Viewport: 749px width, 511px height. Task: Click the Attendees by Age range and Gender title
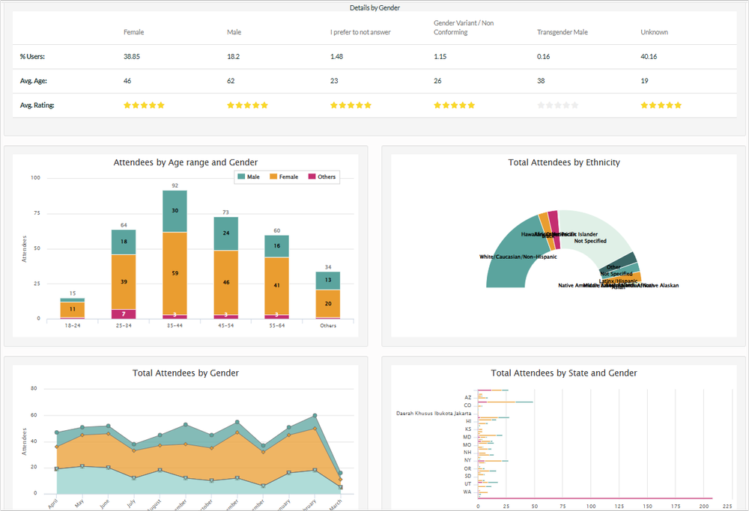point(185,162)
